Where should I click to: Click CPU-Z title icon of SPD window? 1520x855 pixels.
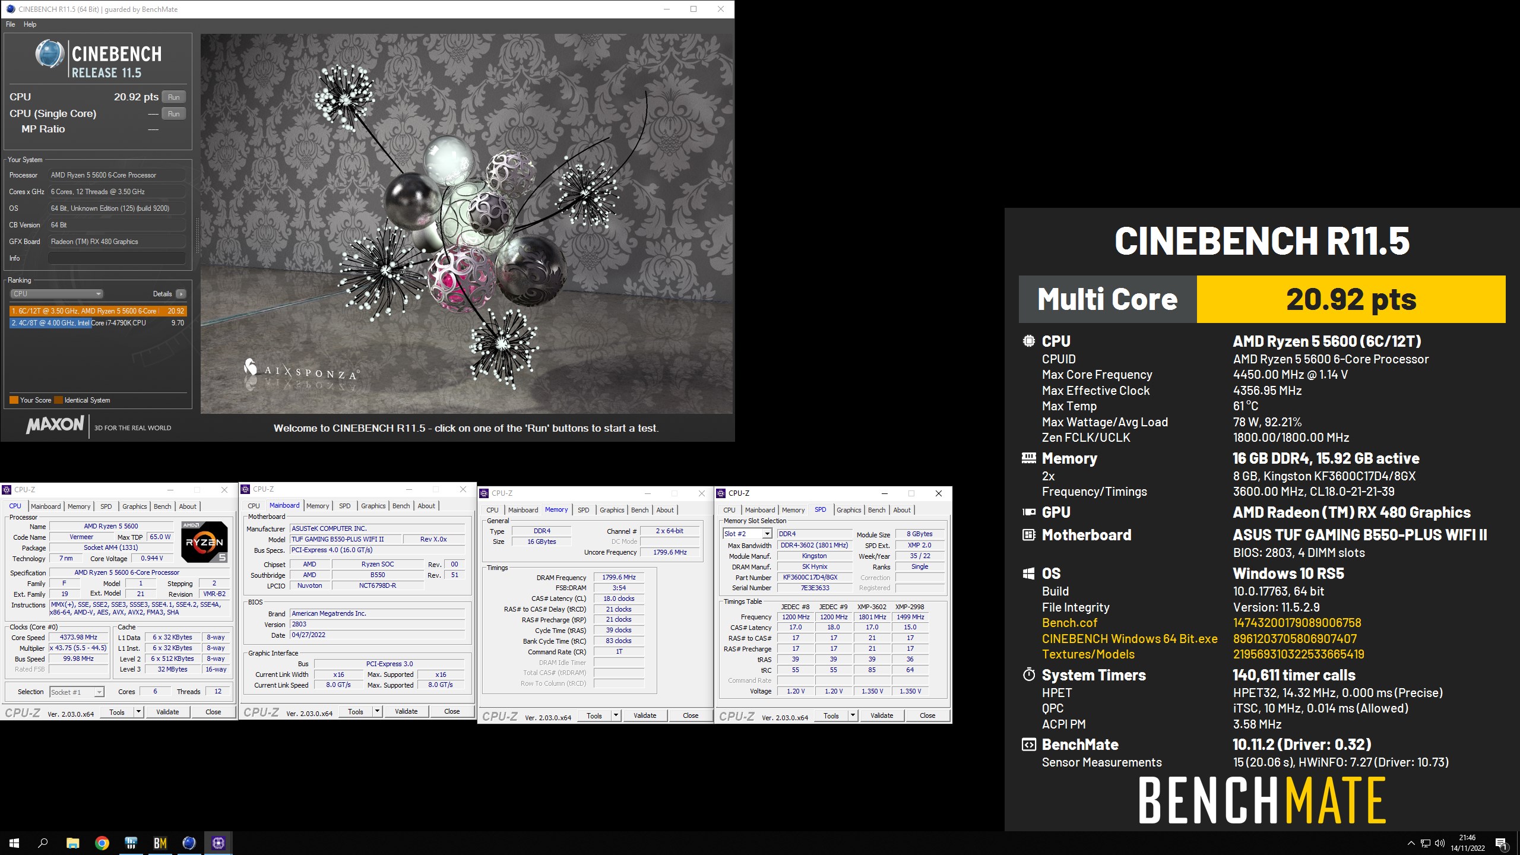[721, 493]
